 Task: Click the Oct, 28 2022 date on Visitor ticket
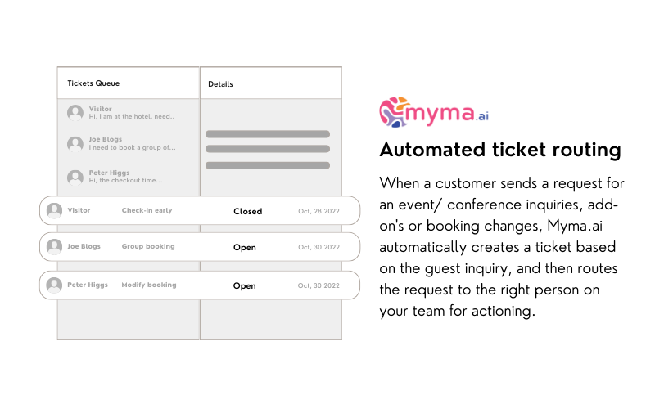(x=318, y=211)
